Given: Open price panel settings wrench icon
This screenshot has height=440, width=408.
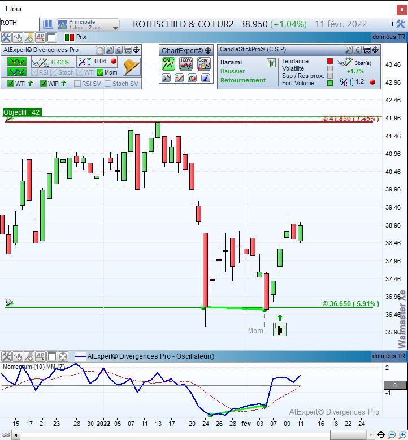Looking at the screenshot, I should coord(6,37).
